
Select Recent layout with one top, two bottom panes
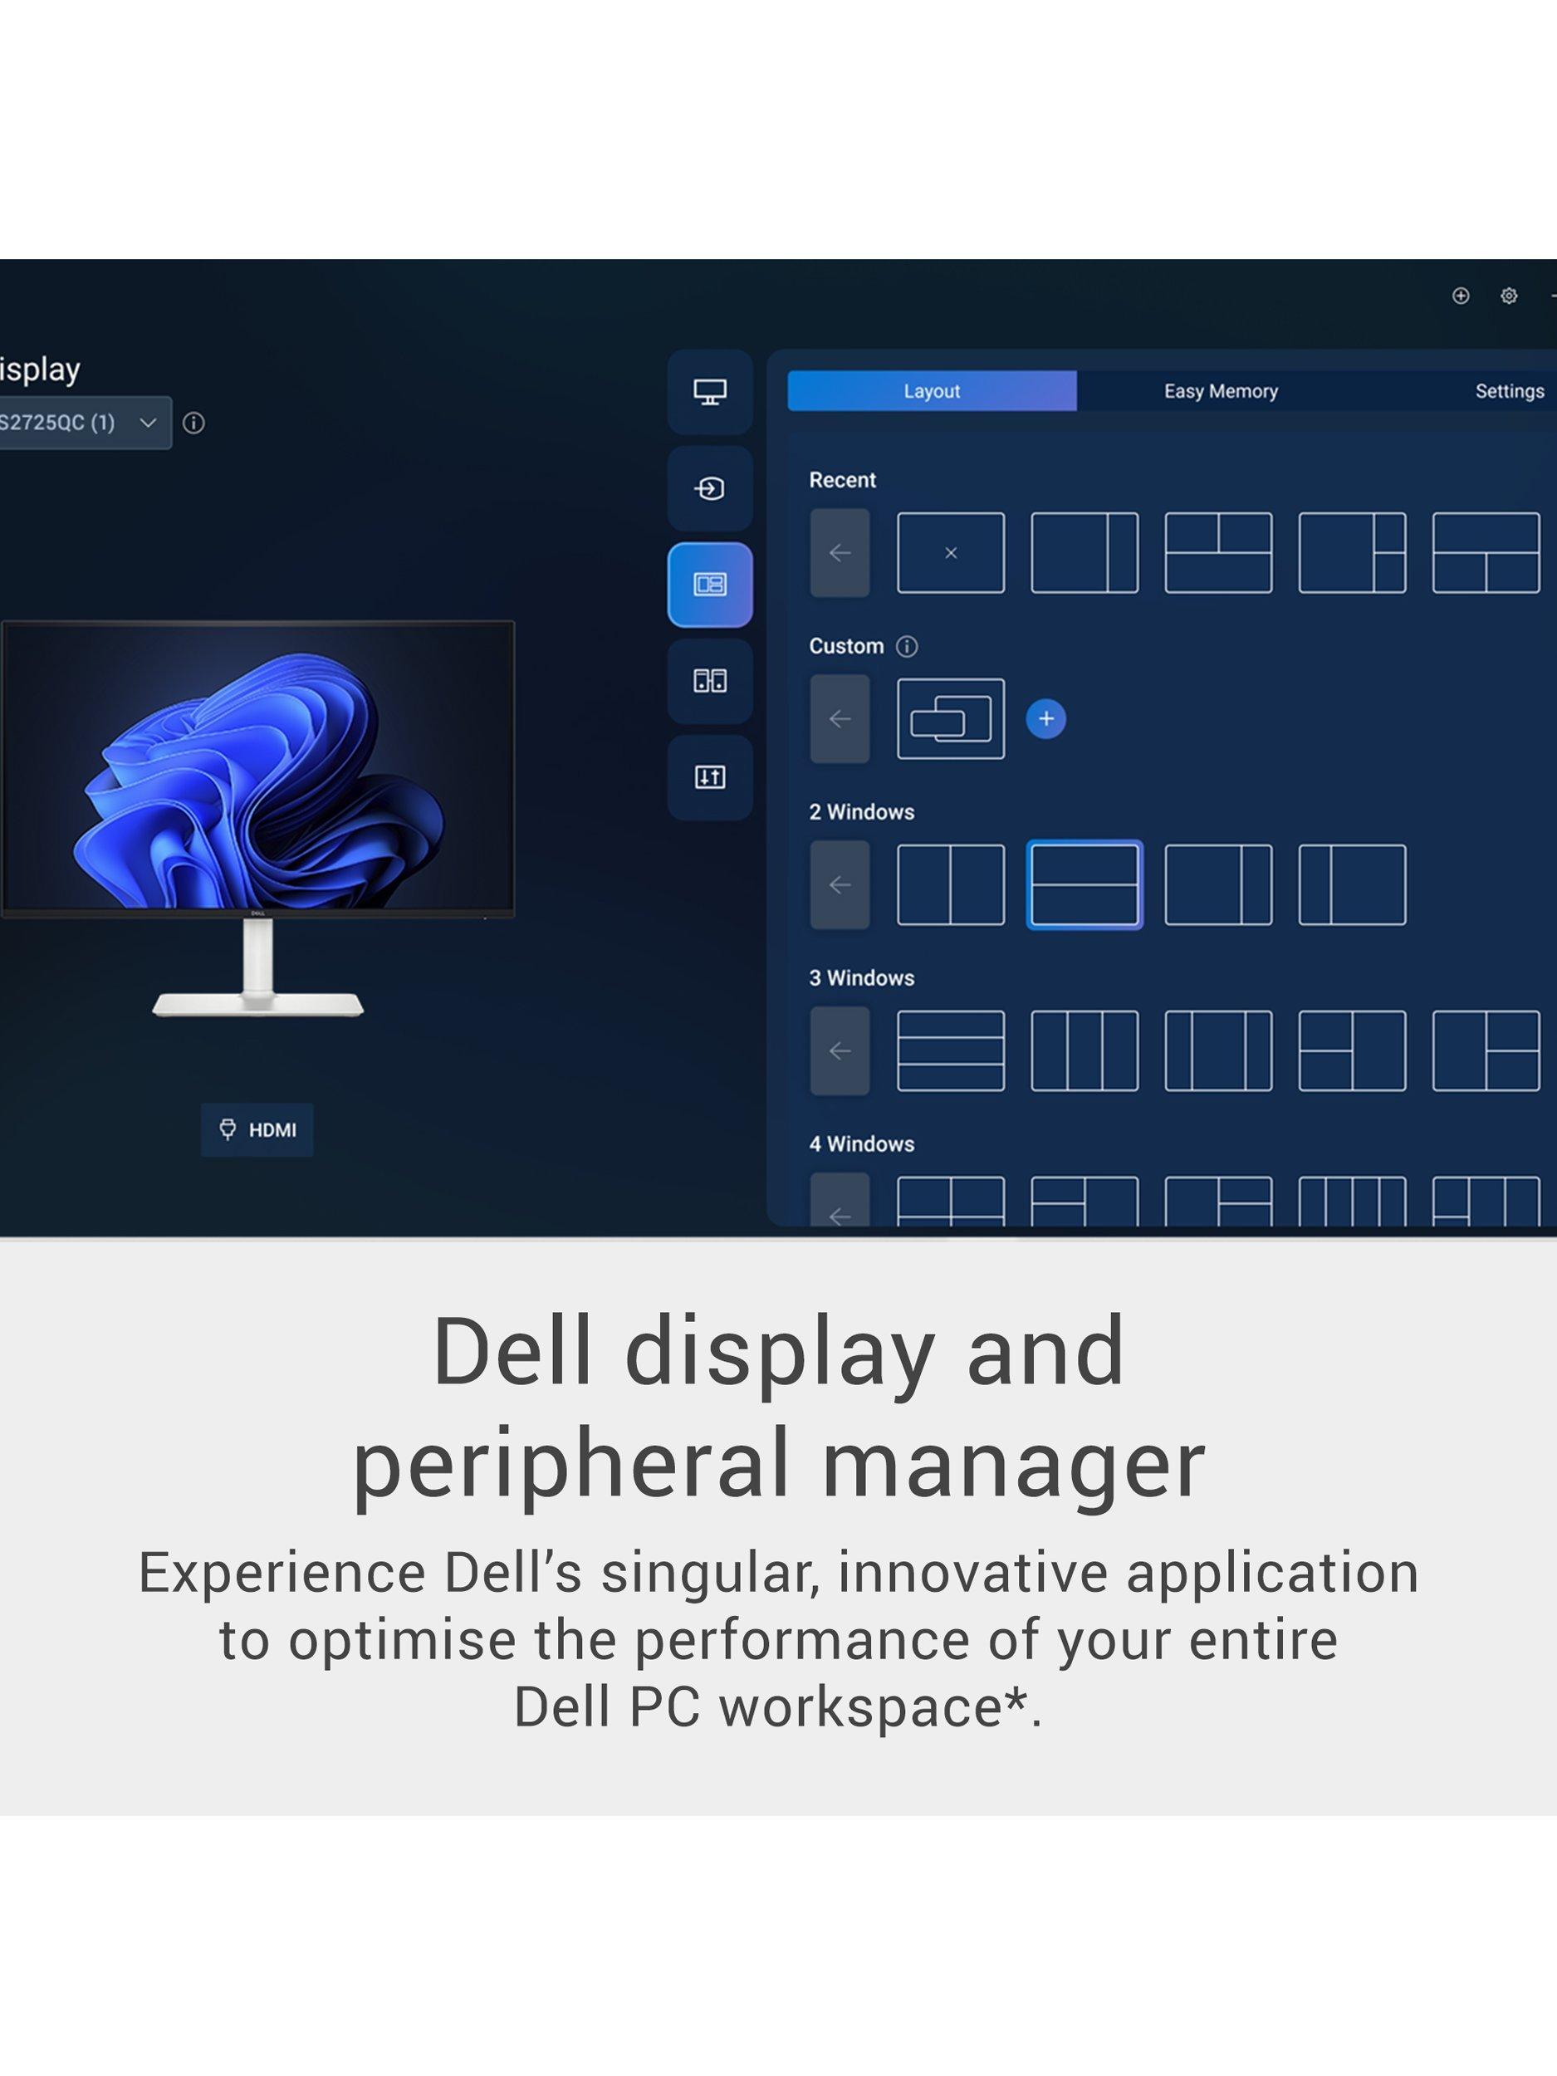(x=1486, y=553)
